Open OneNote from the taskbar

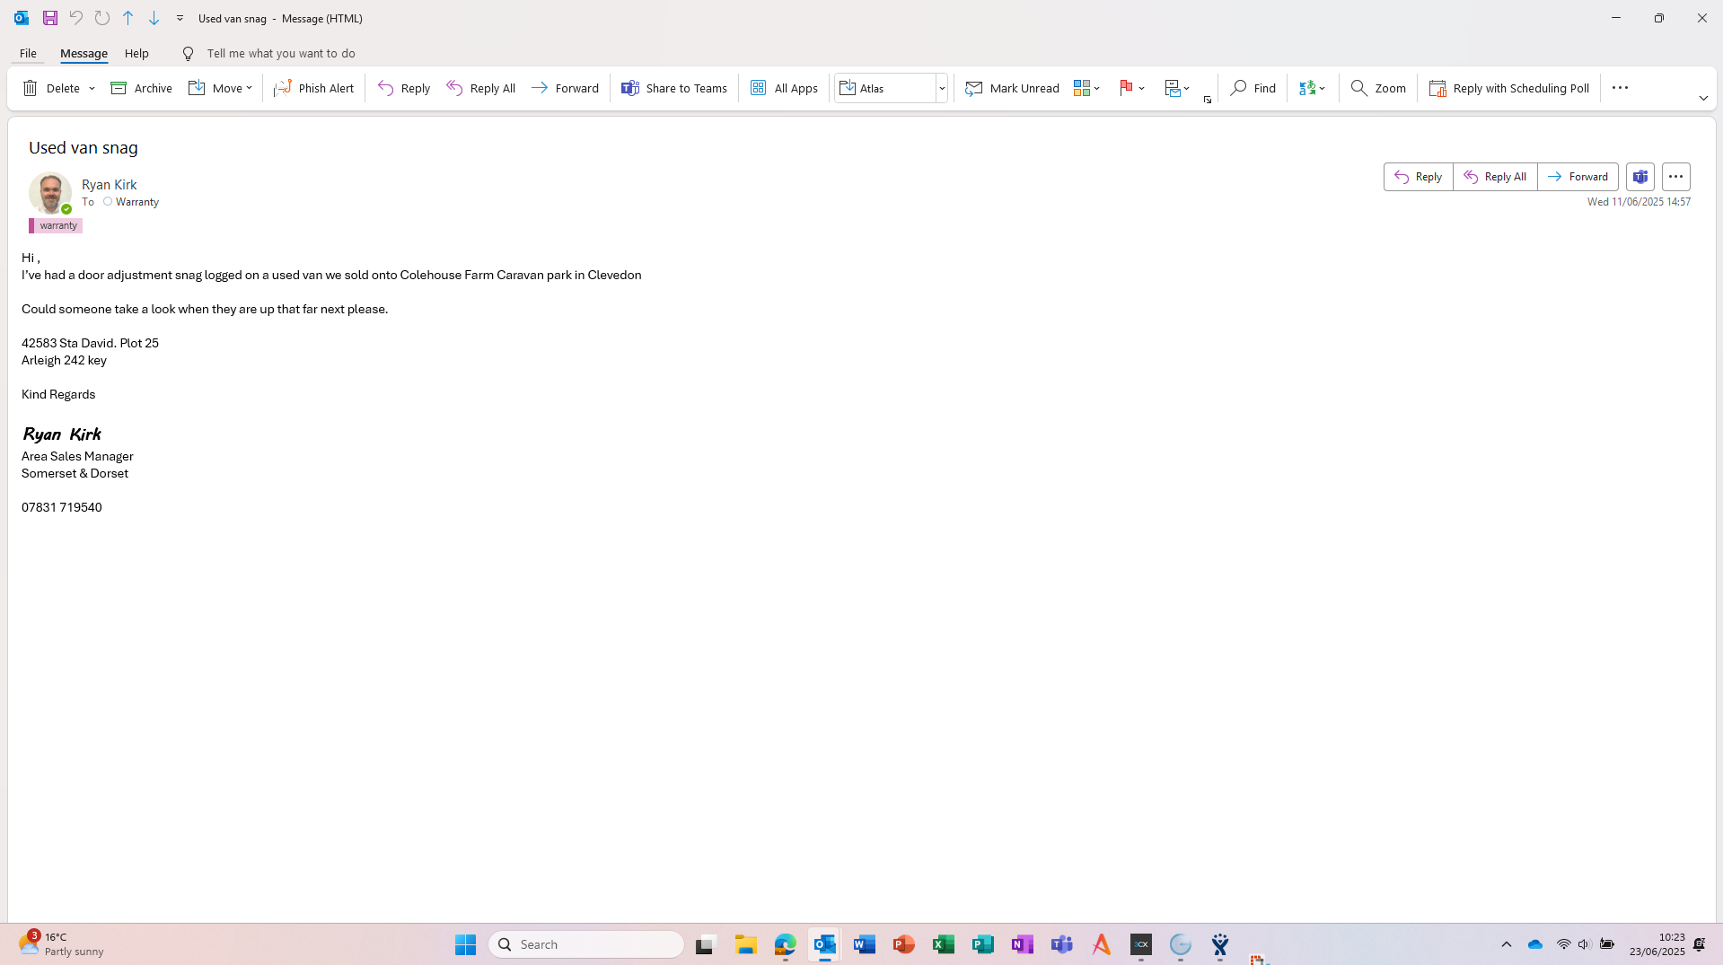(1023, 944)
